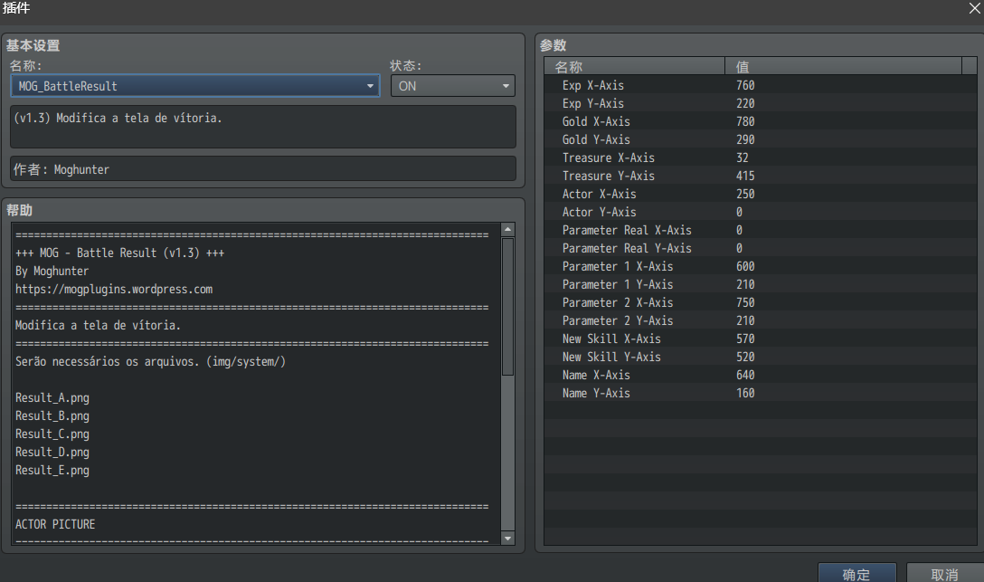Select the New Skill Y-Axis row
Viewport: 984px width, 582px height.
pyautogui.click(x=760, y=358)
